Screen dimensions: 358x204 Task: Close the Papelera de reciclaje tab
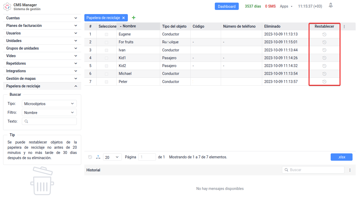123,18
